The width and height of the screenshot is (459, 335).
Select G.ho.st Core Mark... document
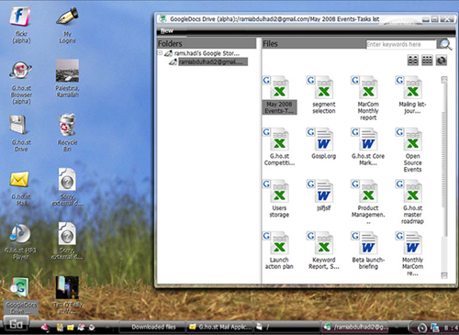click(x=368, y=147)
